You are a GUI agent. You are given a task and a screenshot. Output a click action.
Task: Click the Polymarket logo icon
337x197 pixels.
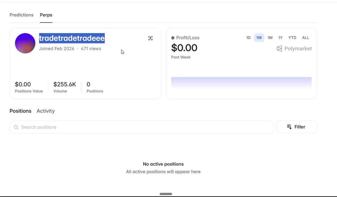(279, 49)
